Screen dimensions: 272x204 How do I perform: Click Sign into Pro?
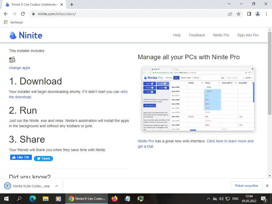pos(248,35)
